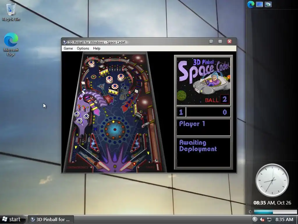Click the '08:35 AM, Oct 26' date text

(272, 203)
